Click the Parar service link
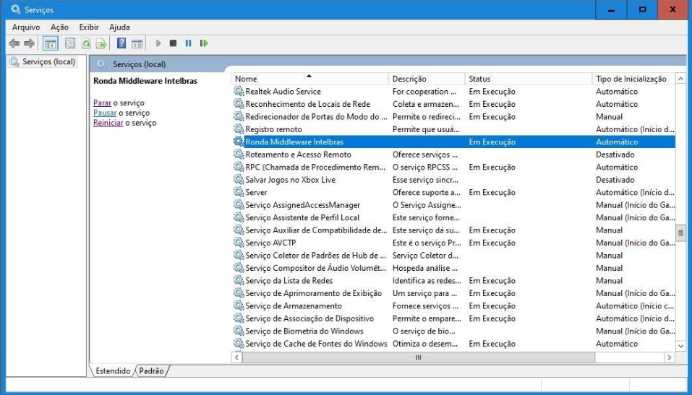This screenshot has height=395, width=692. (102, 103)
